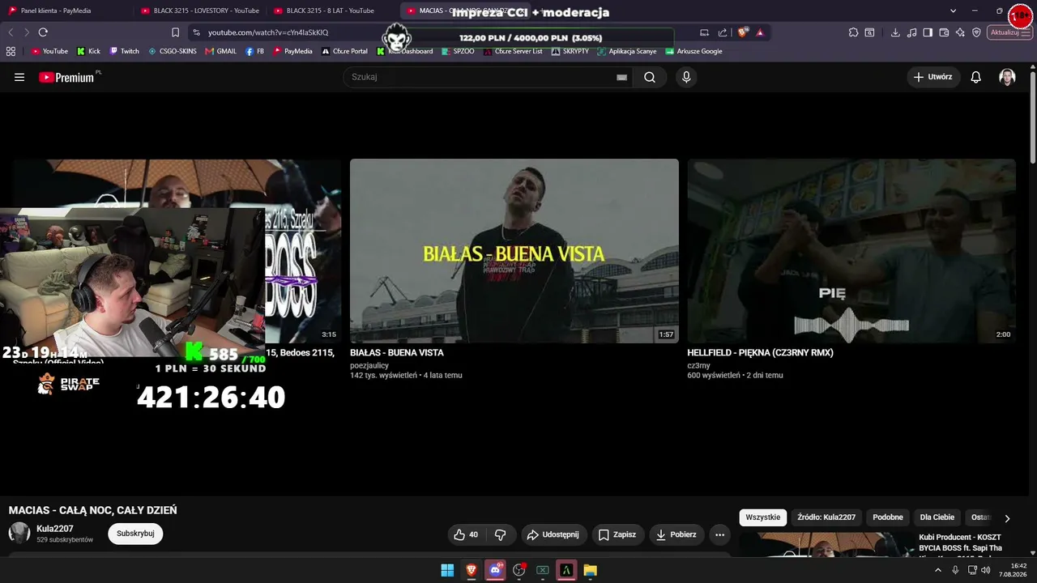Open the Utwórz create menu
This screenshot has height=583, width=1037.
(x=933, y=77)
